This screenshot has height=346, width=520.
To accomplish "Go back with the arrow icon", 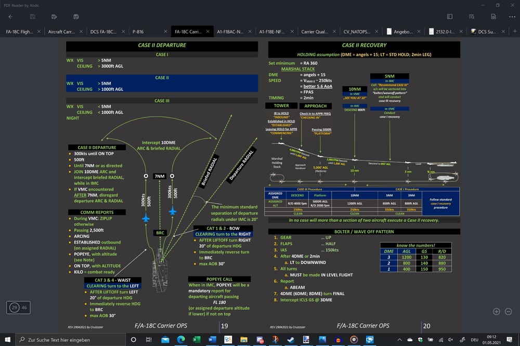I will 10,17.
